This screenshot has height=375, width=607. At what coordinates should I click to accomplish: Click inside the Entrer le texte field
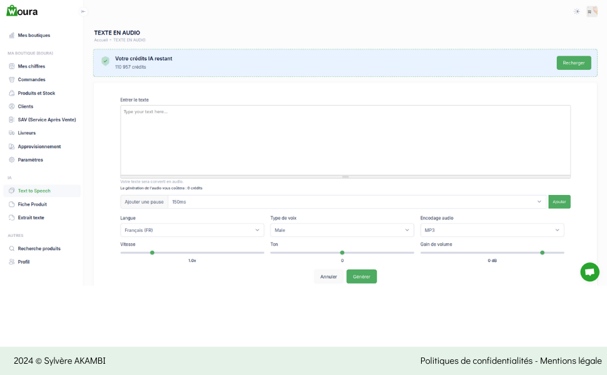pos(345,139)
